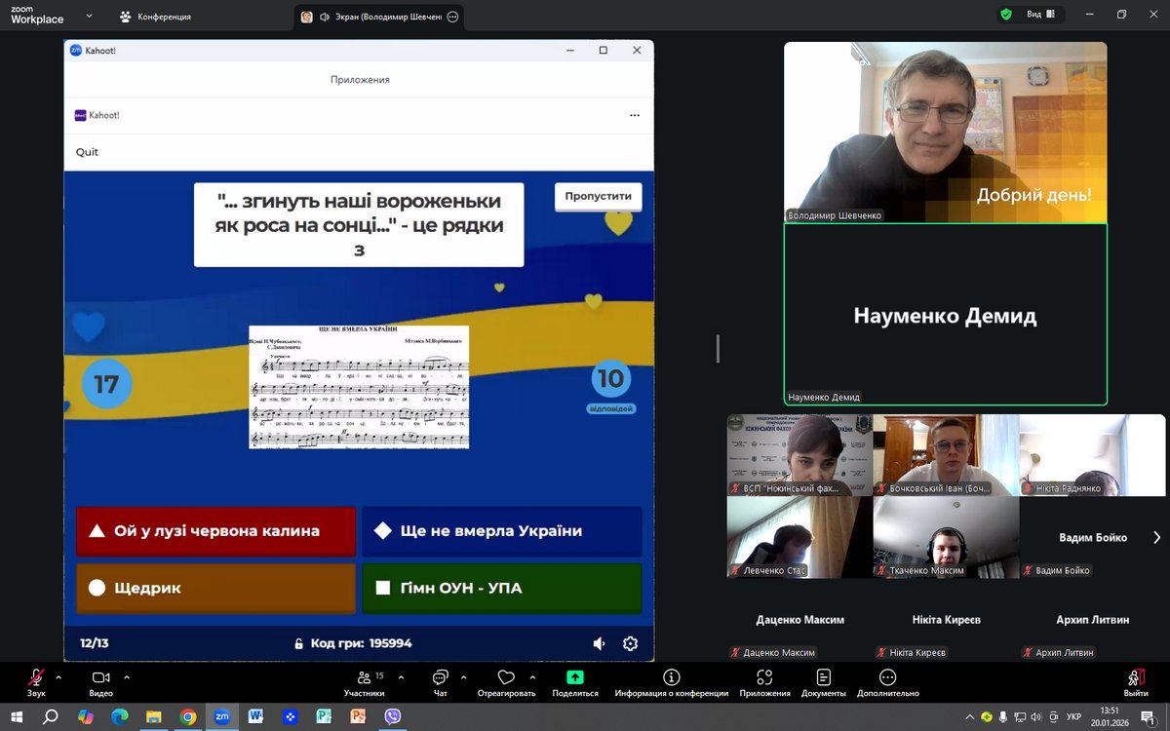Unmute the microphone with the Звук icon
1170x731 pixels.
pos(36,677)
